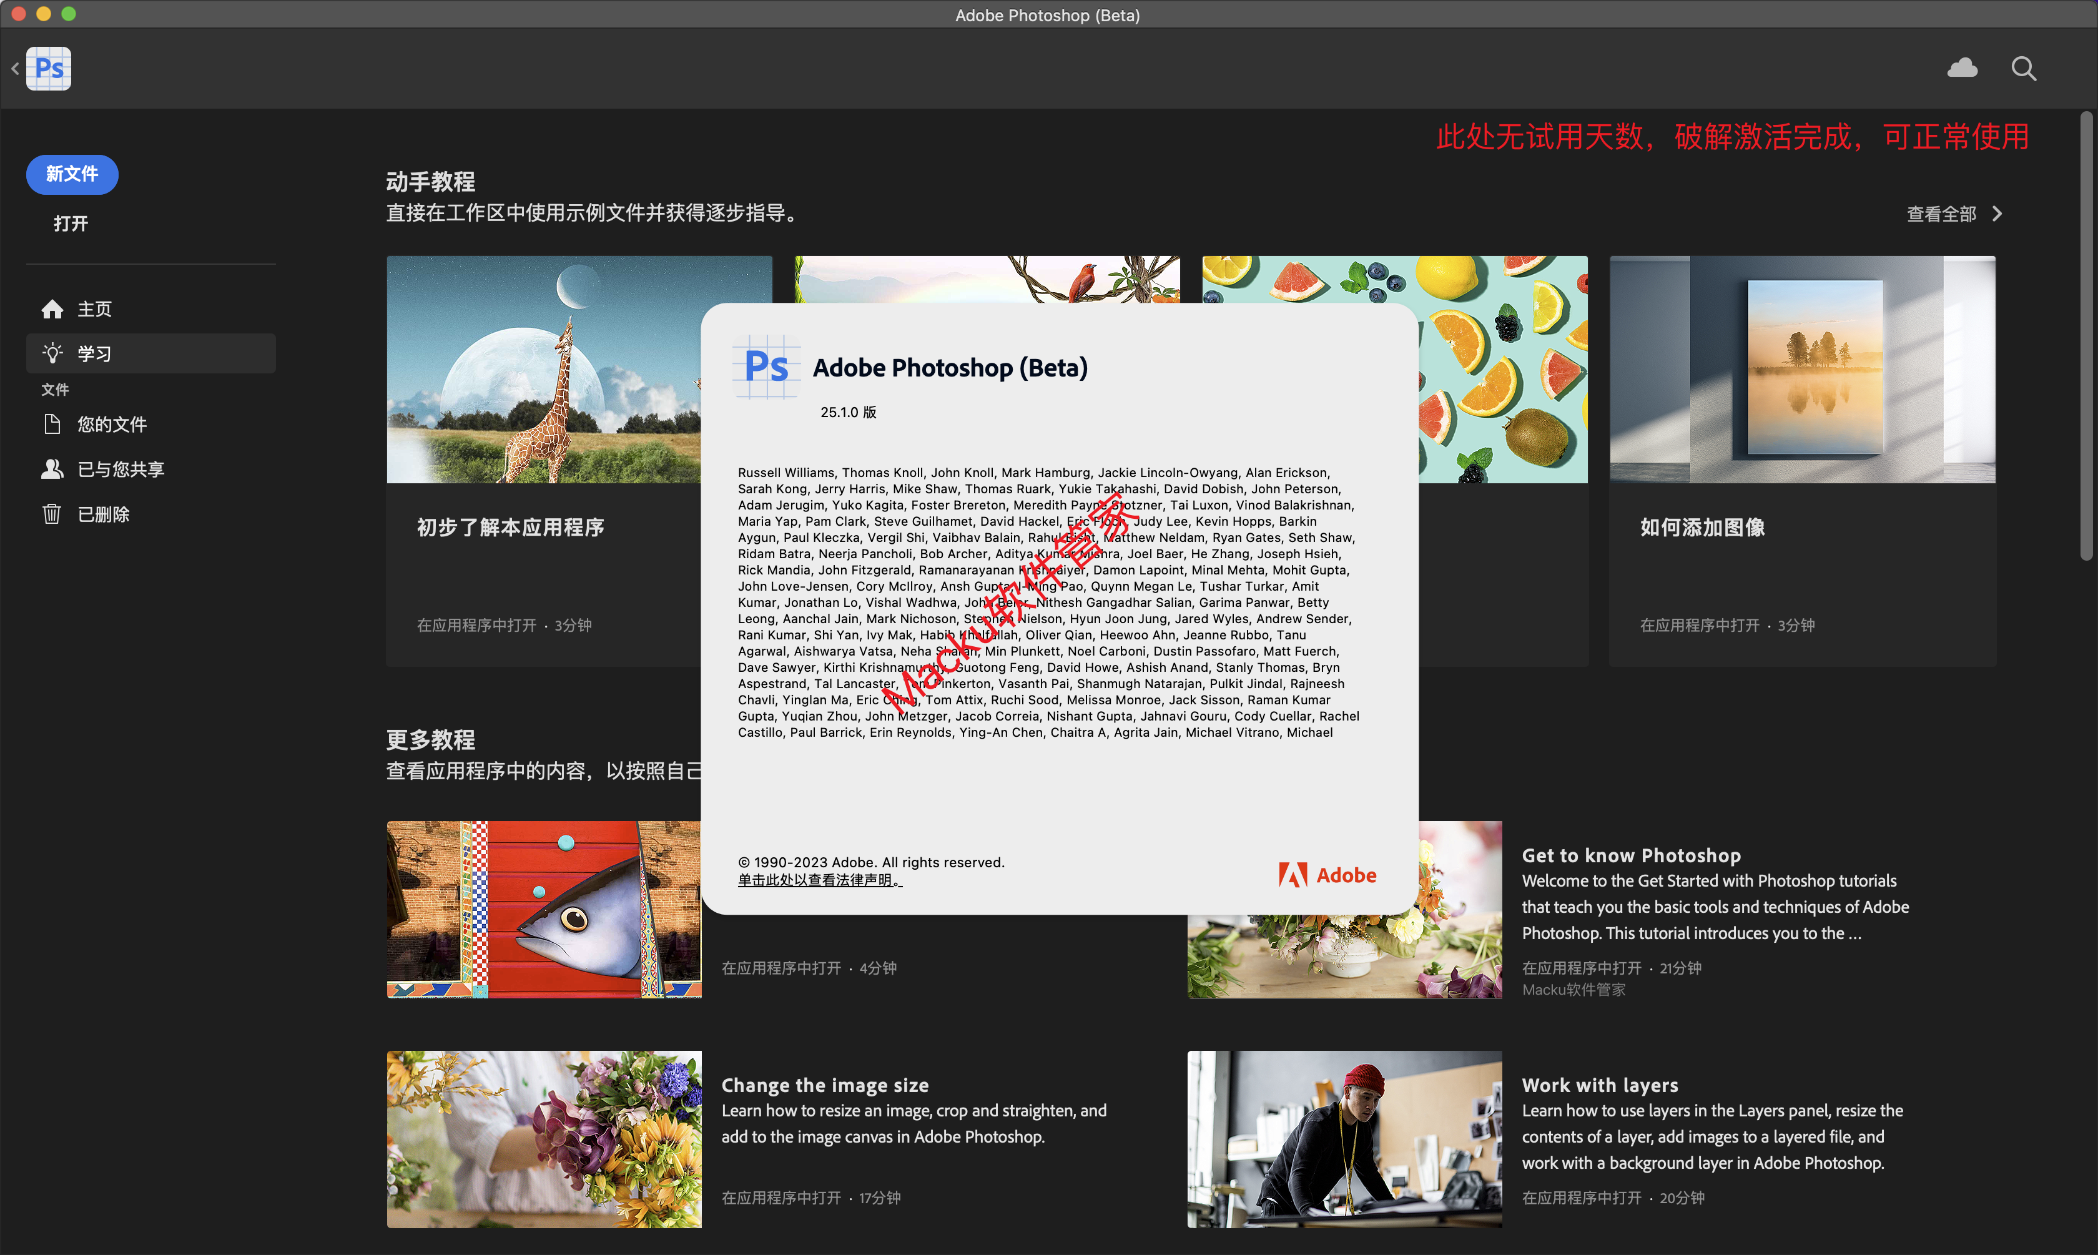Open the fish painting tutorial thumbnail
The width and height of the screenshot is (2098, 1255).
point(544,909)
